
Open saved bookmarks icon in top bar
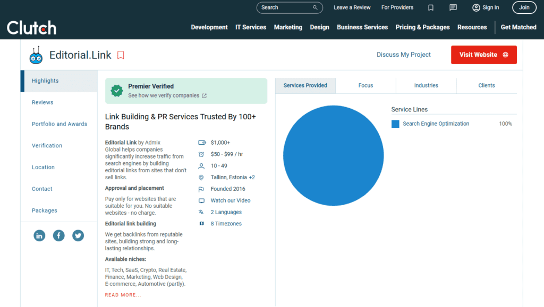(x=430, y=7)
